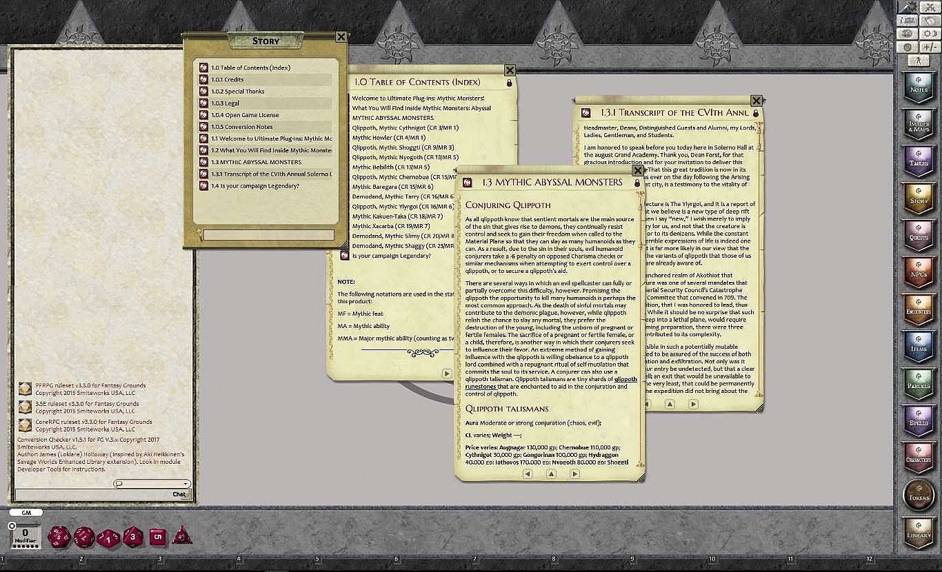Go to next page in Mythic Abyssal Monsters window
942x572 pixels.
coord(574,474)
